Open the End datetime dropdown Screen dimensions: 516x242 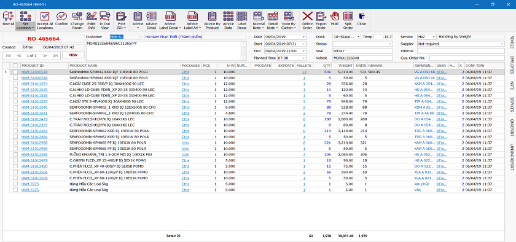click(303, 51)
